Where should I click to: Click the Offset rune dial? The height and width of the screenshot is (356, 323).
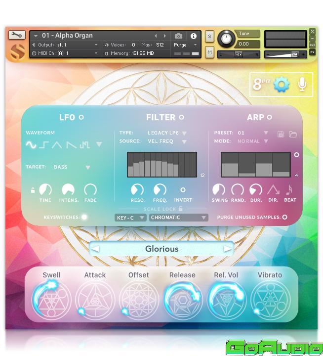click(x=139, y=300)
